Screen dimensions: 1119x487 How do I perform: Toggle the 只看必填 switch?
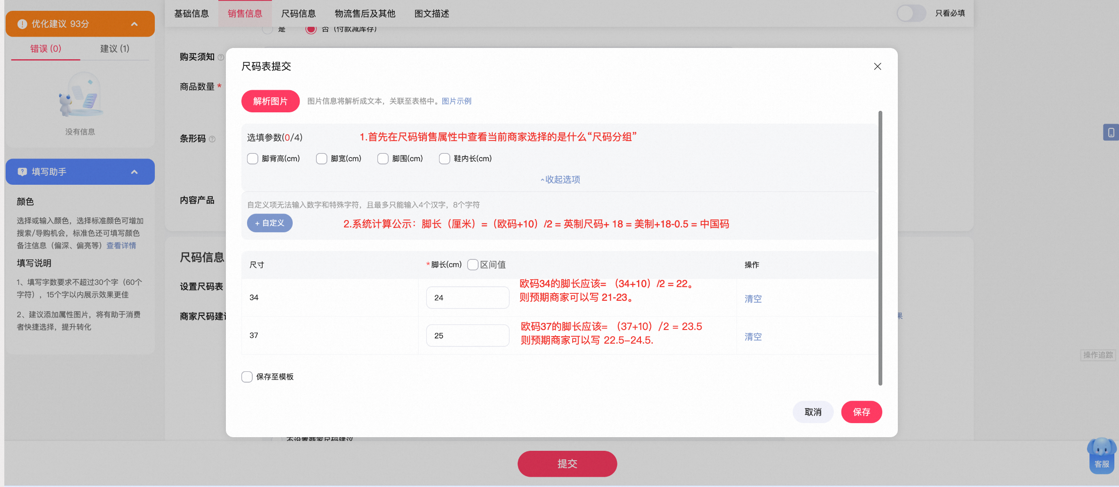(911, 13)
